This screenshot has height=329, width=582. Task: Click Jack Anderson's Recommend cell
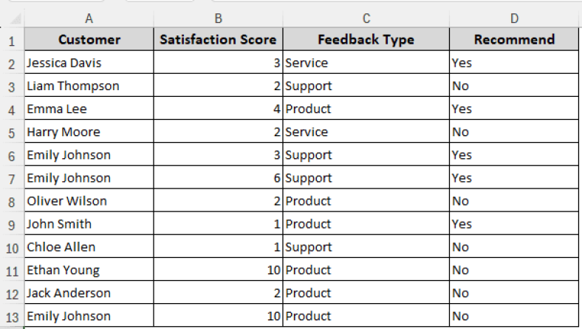coord(514,294)
